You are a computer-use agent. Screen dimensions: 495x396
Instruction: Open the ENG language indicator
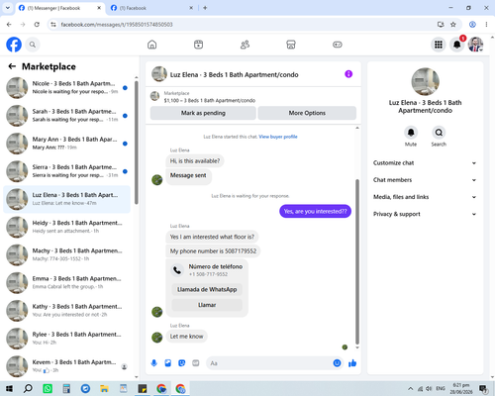click(x=441, y=388)
